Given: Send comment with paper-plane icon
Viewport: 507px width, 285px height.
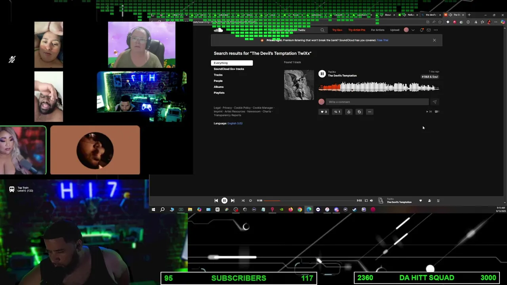Looking at the screenshot, I should pos(435,102).
